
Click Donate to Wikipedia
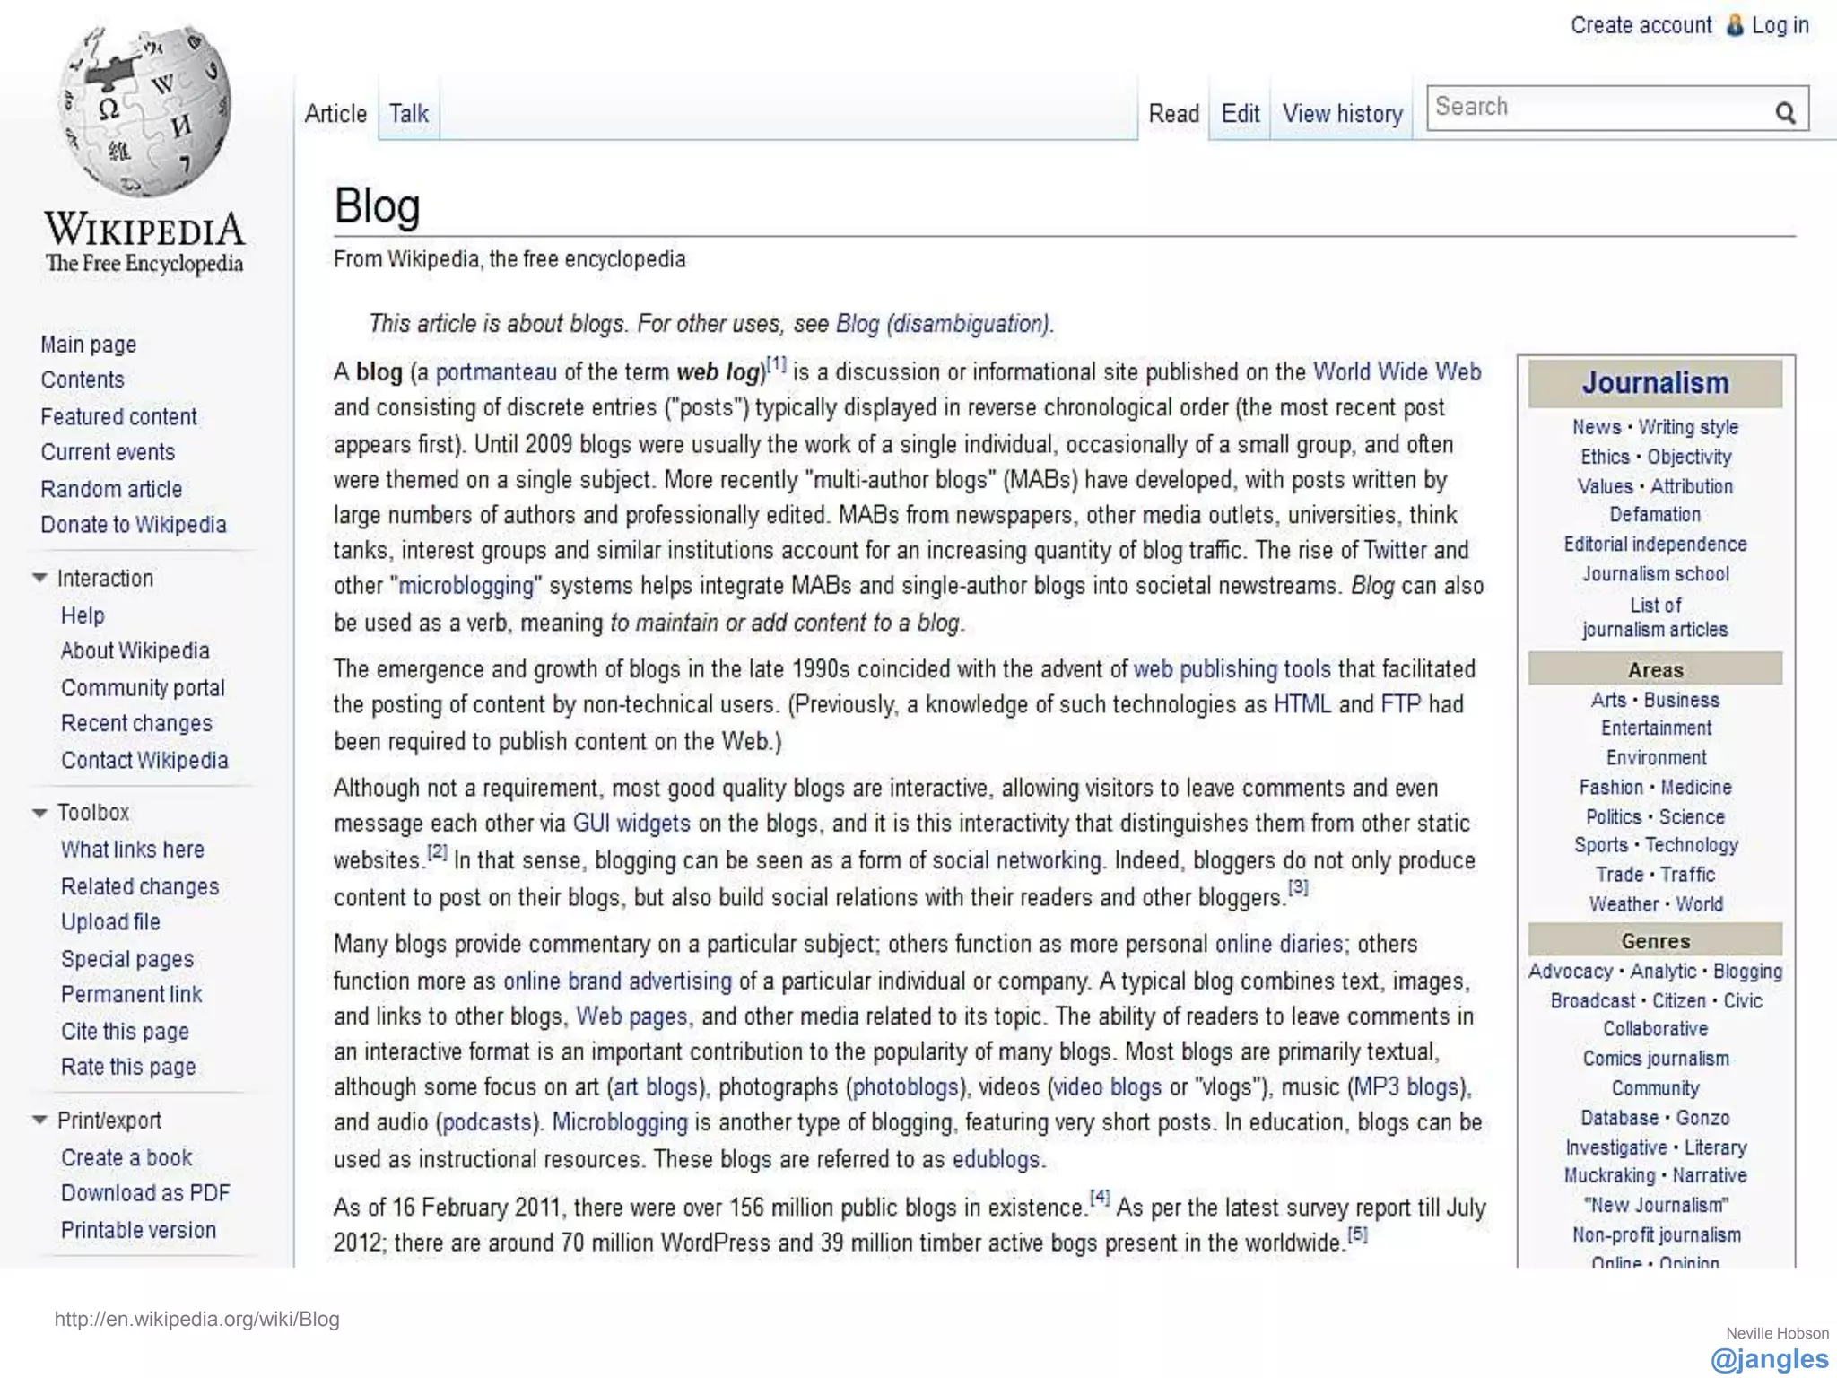[134, 525]
